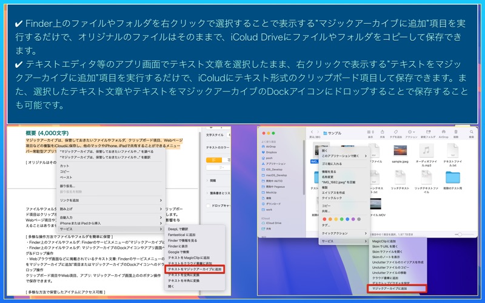Expand このアプリケーションで開く submenu
The height and width of the screenshot is (303, 485).
(x=344, y=156)
